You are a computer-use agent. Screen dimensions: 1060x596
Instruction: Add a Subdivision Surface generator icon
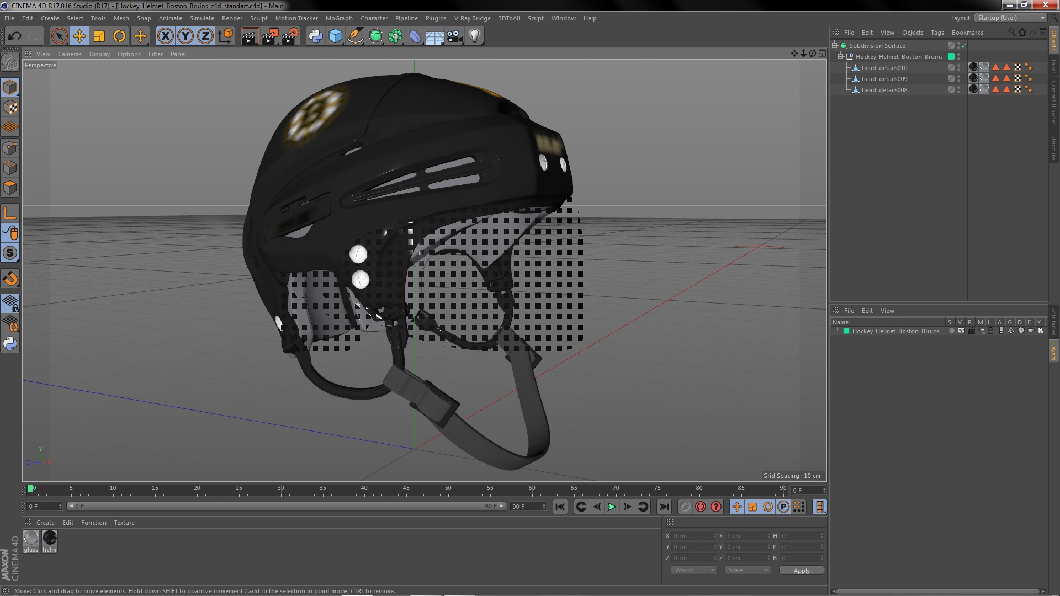(x=375, y=36)
